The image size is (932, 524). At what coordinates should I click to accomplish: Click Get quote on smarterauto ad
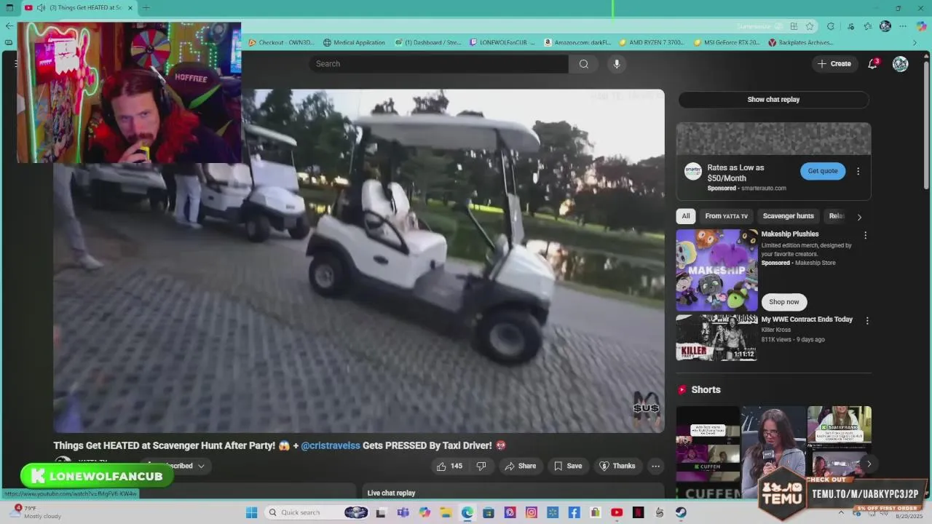pos(823,171)
